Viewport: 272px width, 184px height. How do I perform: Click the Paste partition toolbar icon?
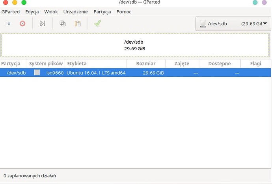pyautogui.click(x=78, y=24)
